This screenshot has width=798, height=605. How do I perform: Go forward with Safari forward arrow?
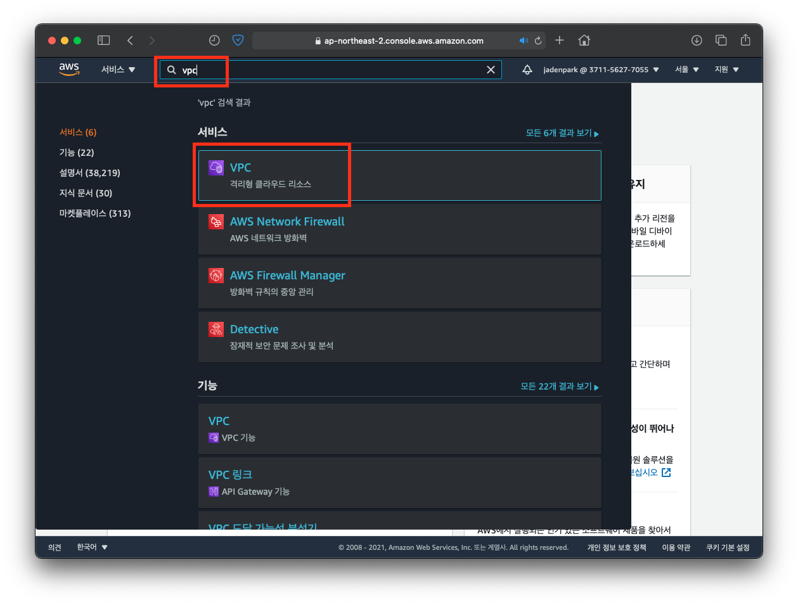pyautogui.click(x=151, y=41)
